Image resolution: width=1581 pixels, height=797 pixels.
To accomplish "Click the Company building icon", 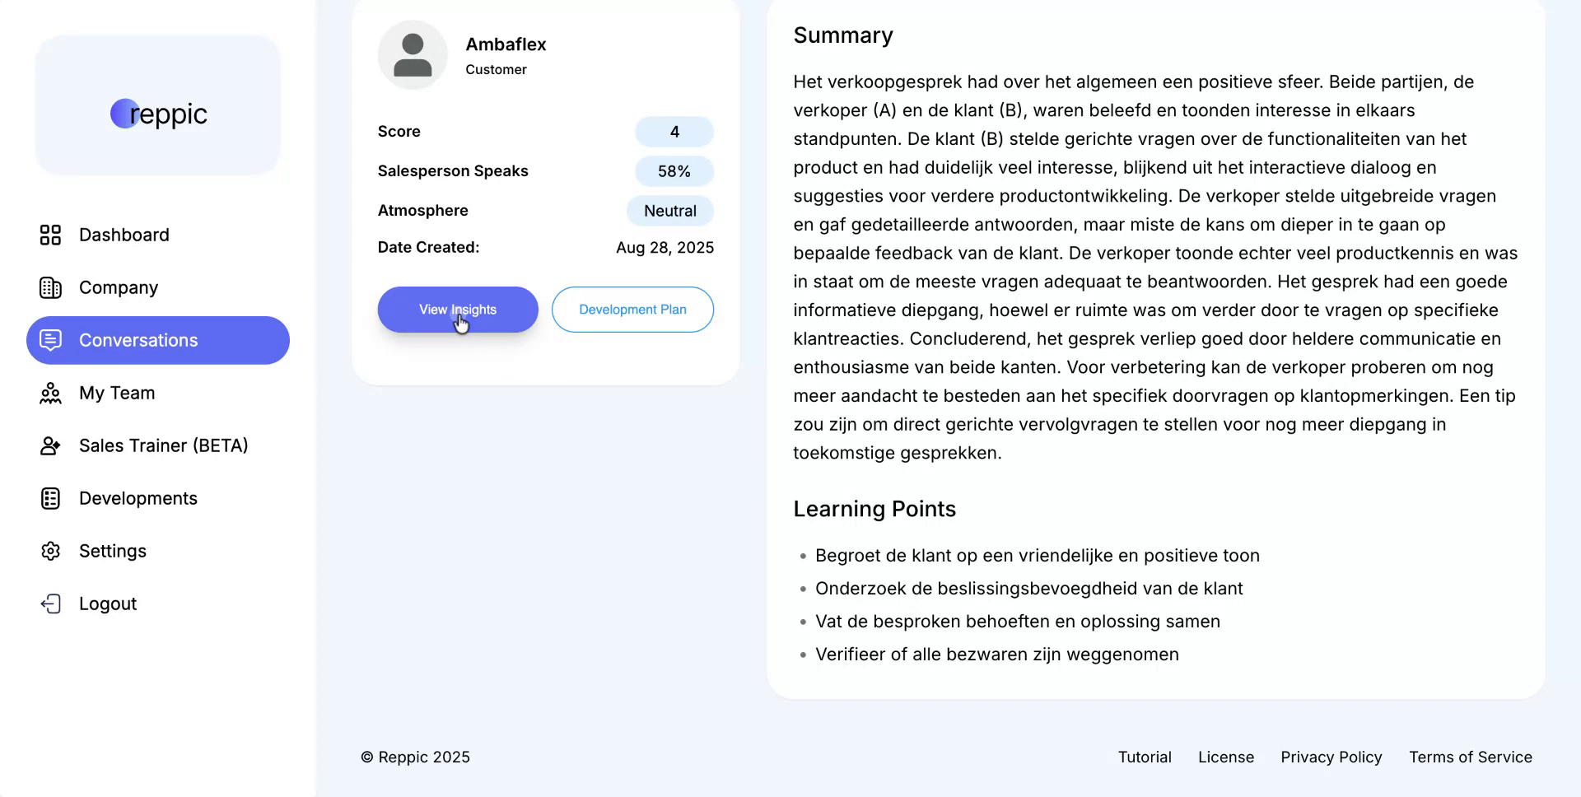I will coord(50,288).
